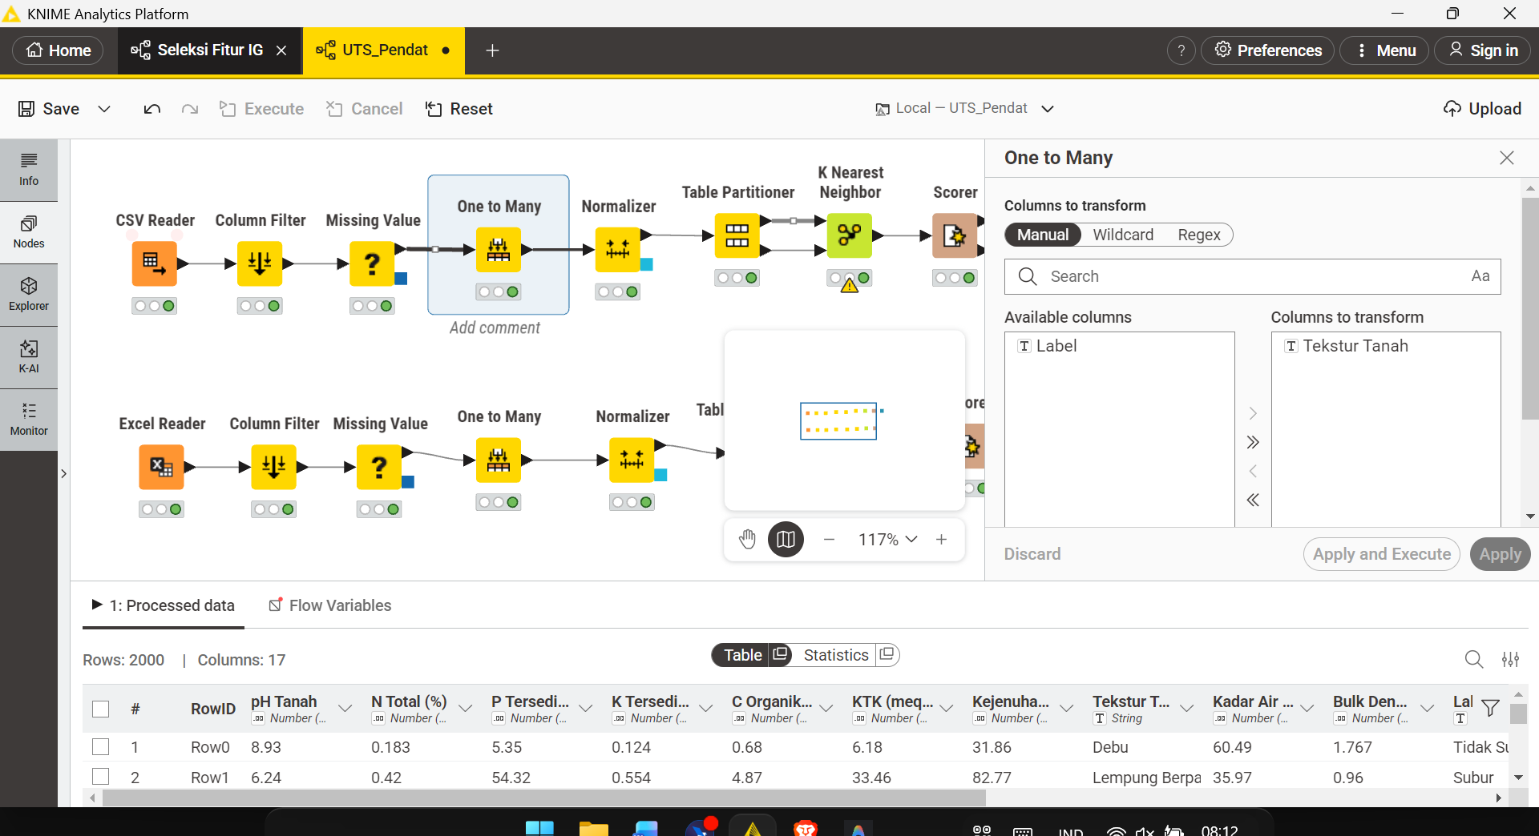Click the K Nearest Neighbor node
Image resolution: width=1539 pixels, height=836 pixels.
click(850, 235)
